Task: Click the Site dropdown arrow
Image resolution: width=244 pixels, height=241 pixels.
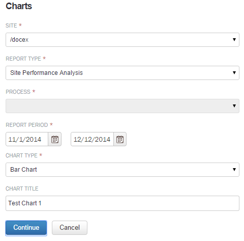Action: pyautogui.click(x=234, y=40)
